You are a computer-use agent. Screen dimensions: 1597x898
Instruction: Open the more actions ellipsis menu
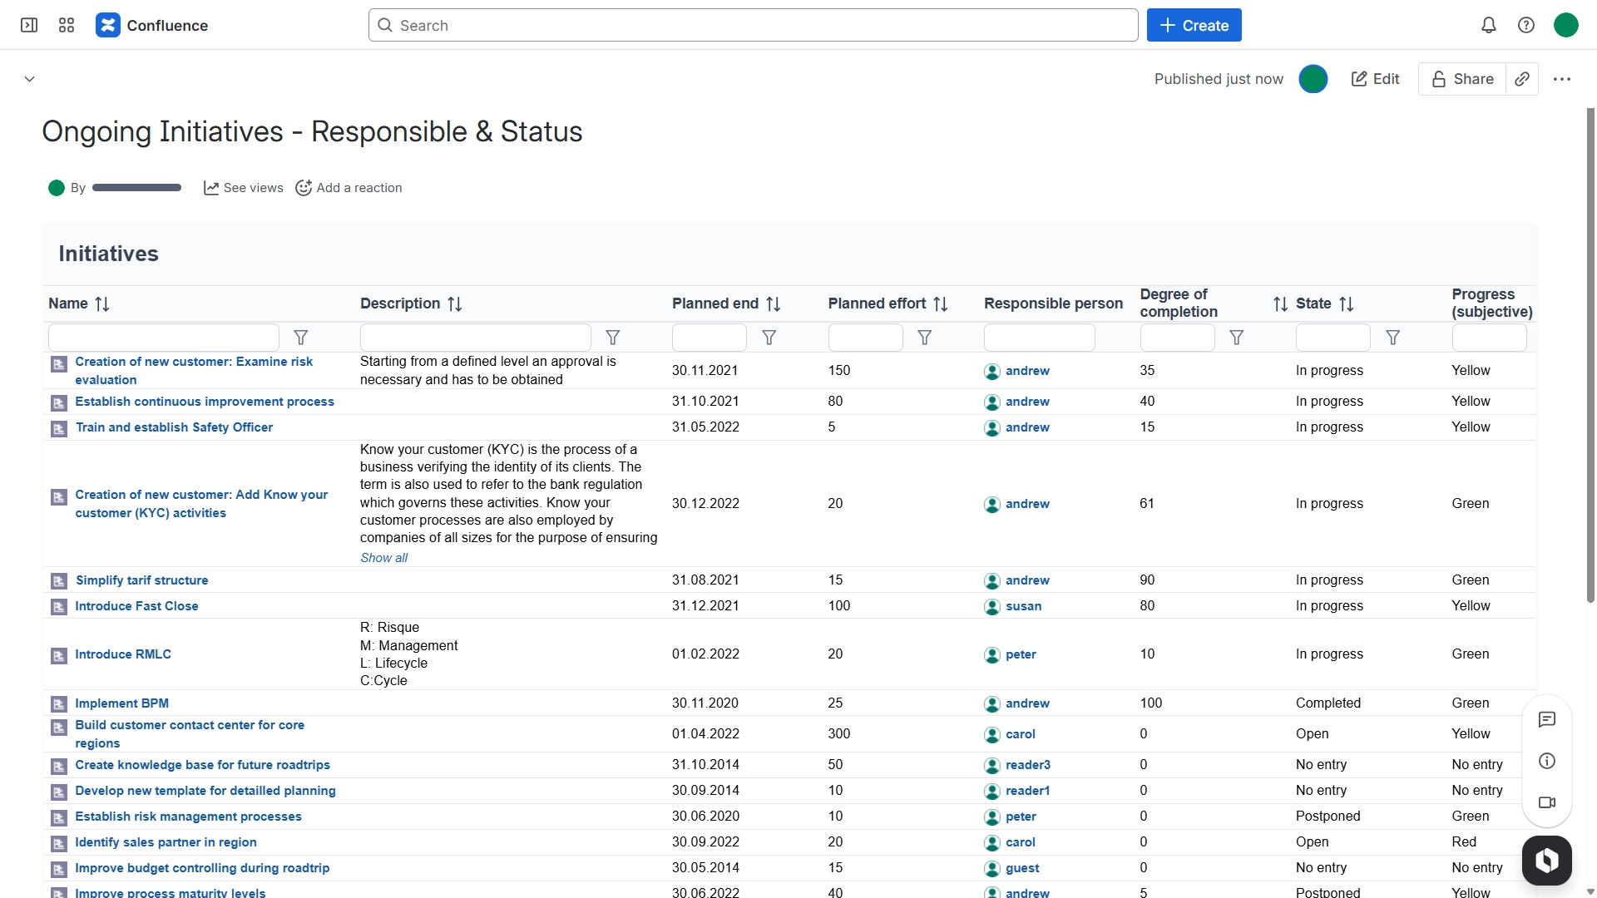click(1562, 79)
